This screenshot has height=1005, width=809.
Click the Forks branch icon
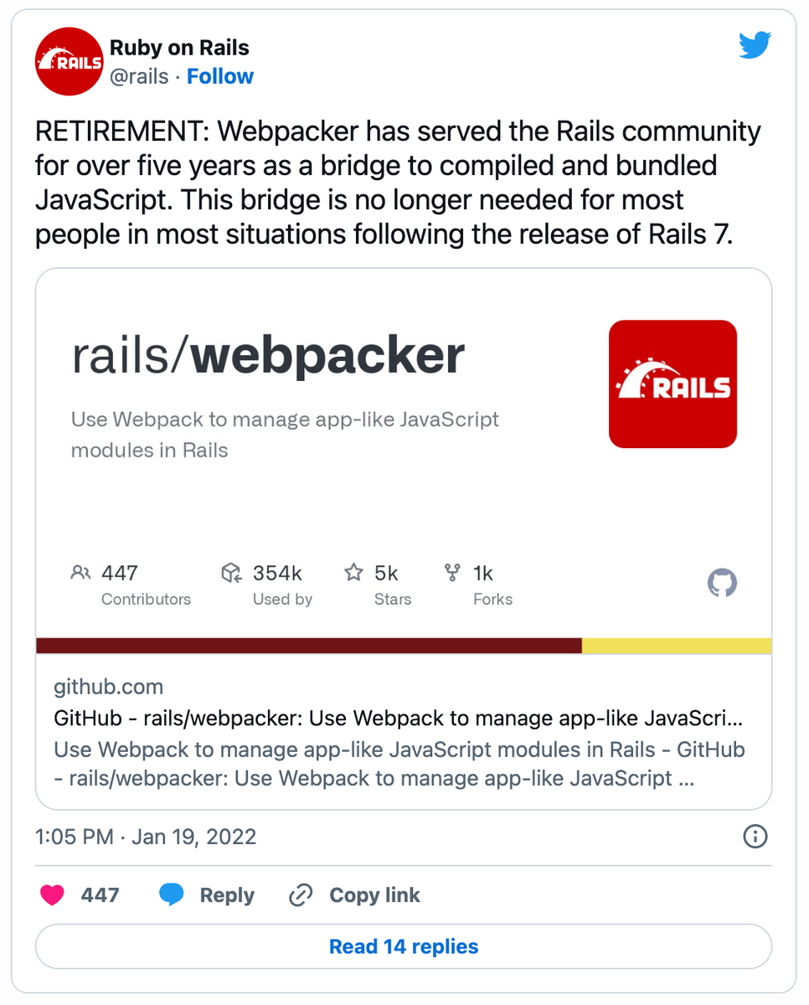(x=451, y=572)
